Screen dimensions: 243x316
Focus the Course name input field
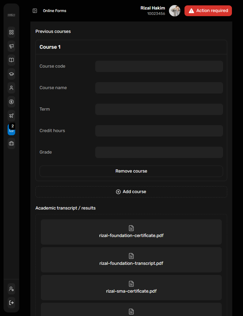pos(159,88)
